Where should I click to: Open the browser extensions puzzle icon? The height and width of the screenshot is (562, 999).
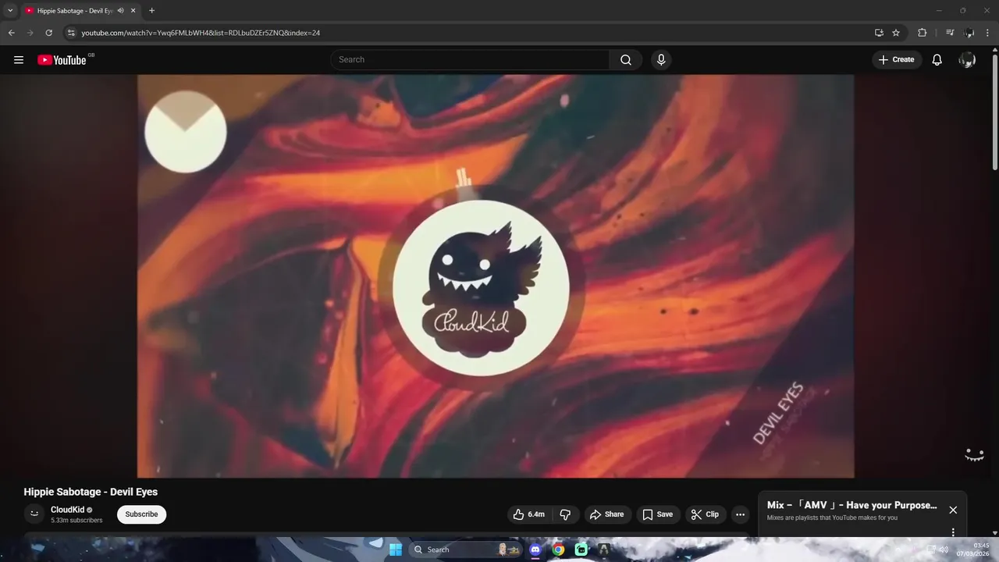coord(923,33)
